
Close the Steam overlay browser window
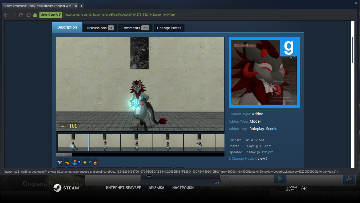tap(356, 3)
